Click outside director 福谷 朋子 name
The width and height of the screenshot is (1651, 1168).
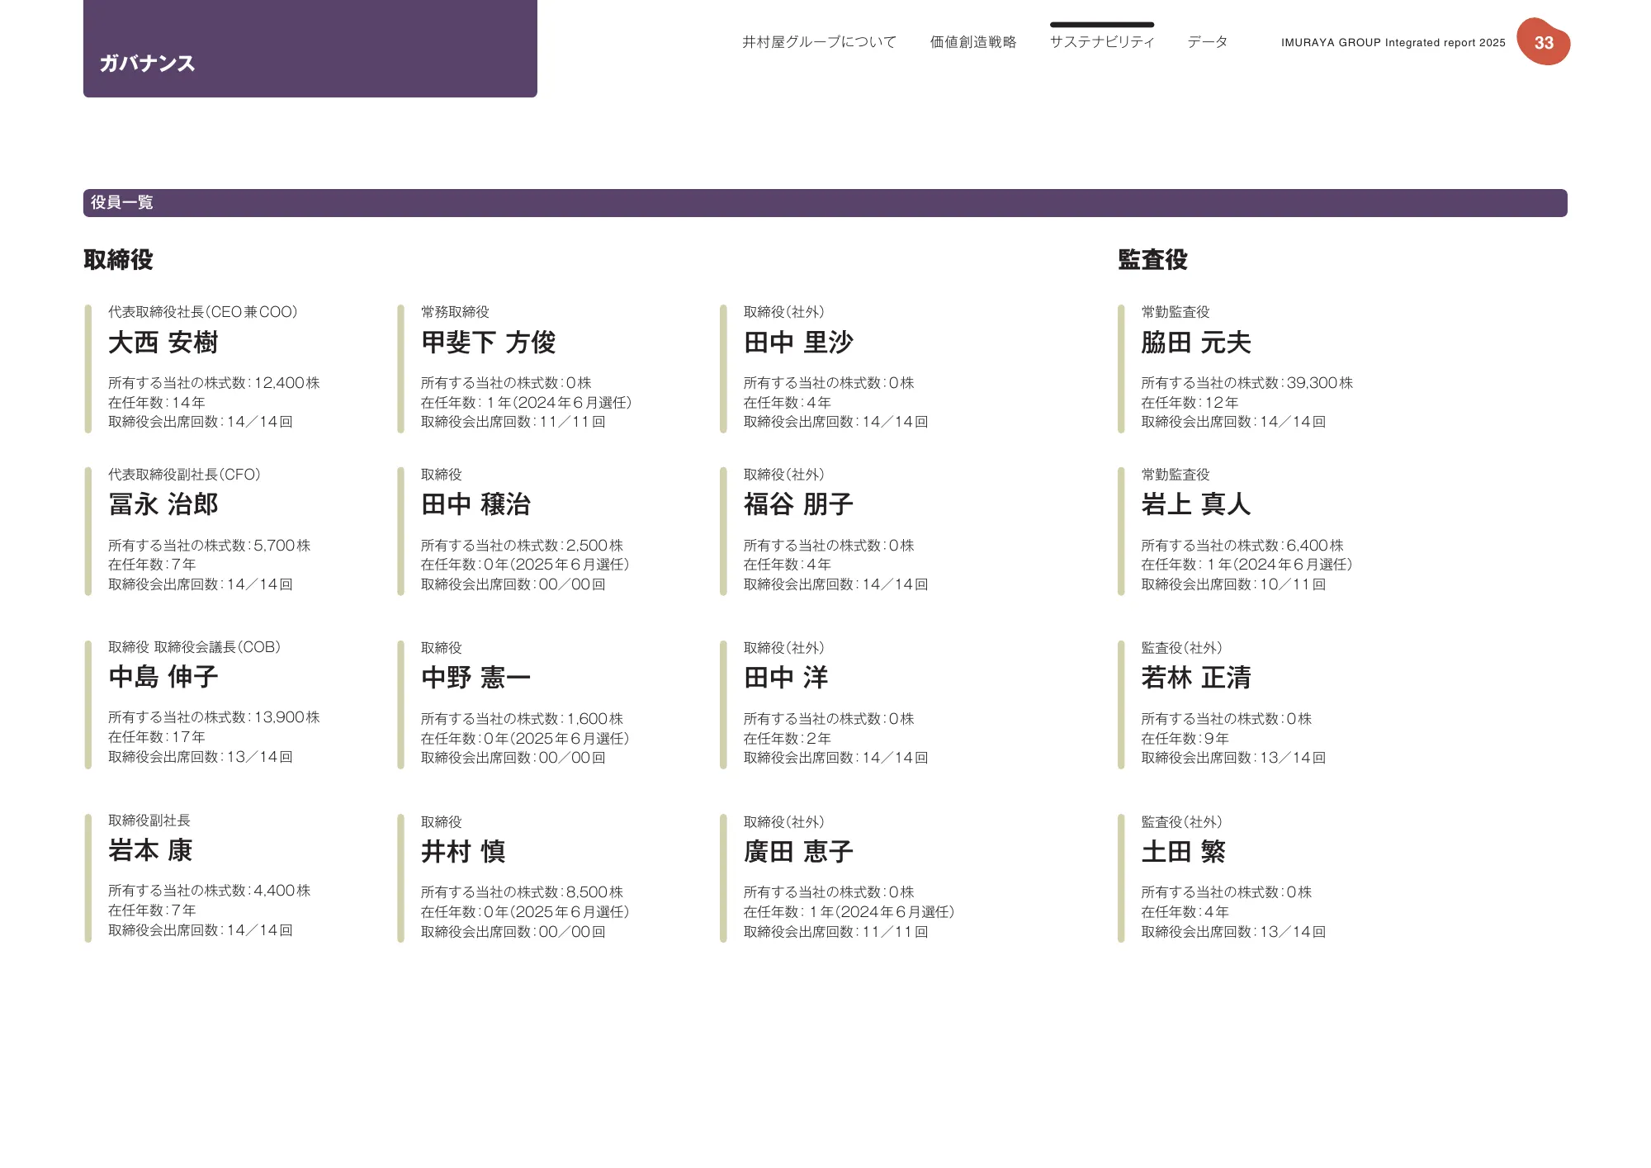799,504
